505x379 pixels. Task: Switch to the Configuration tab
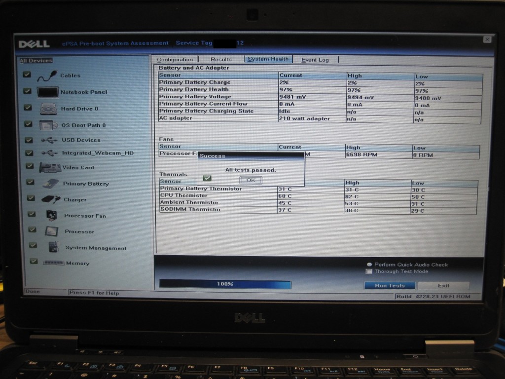175,60
